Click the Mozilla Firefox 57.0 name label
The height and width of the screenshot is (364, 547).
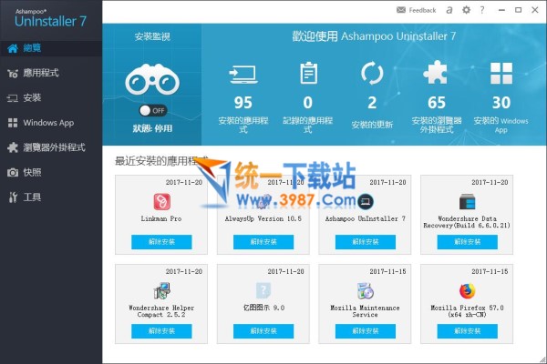(x=467, y=311)
